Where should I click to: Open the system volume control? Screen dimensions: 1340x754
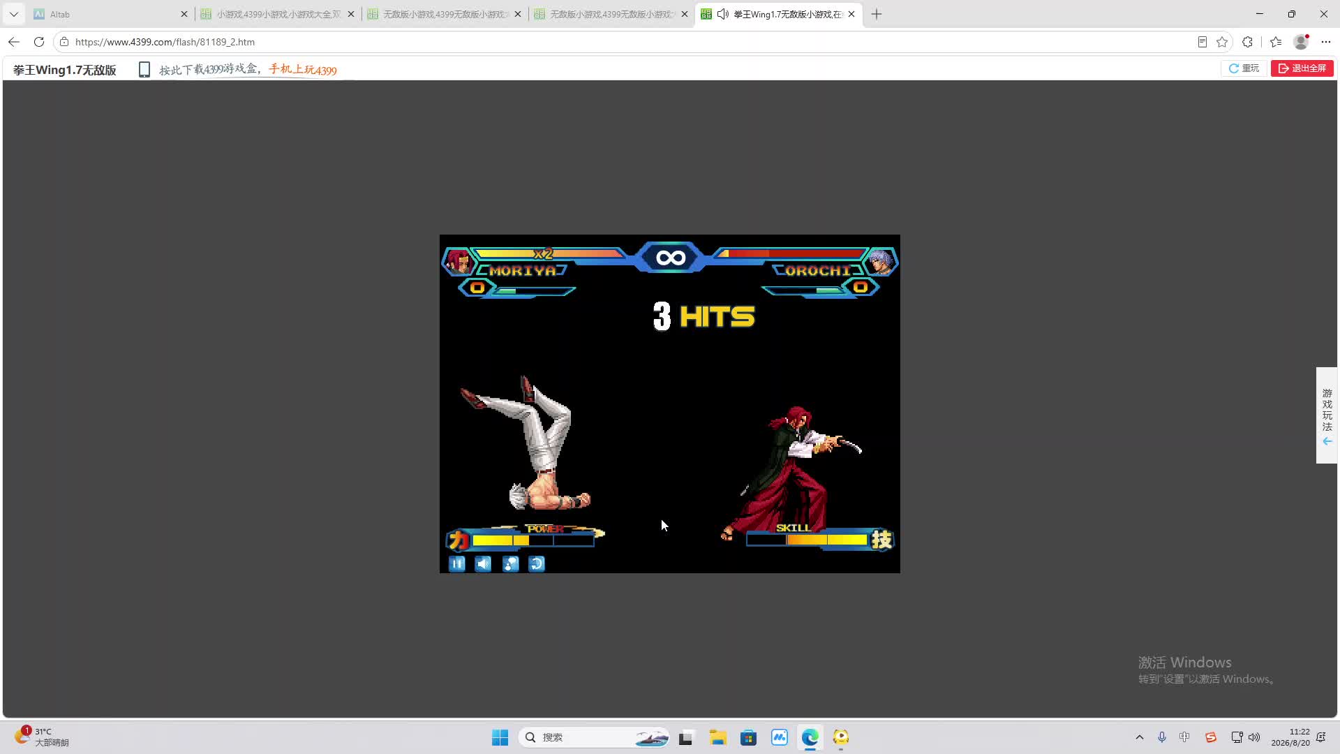1254,737
